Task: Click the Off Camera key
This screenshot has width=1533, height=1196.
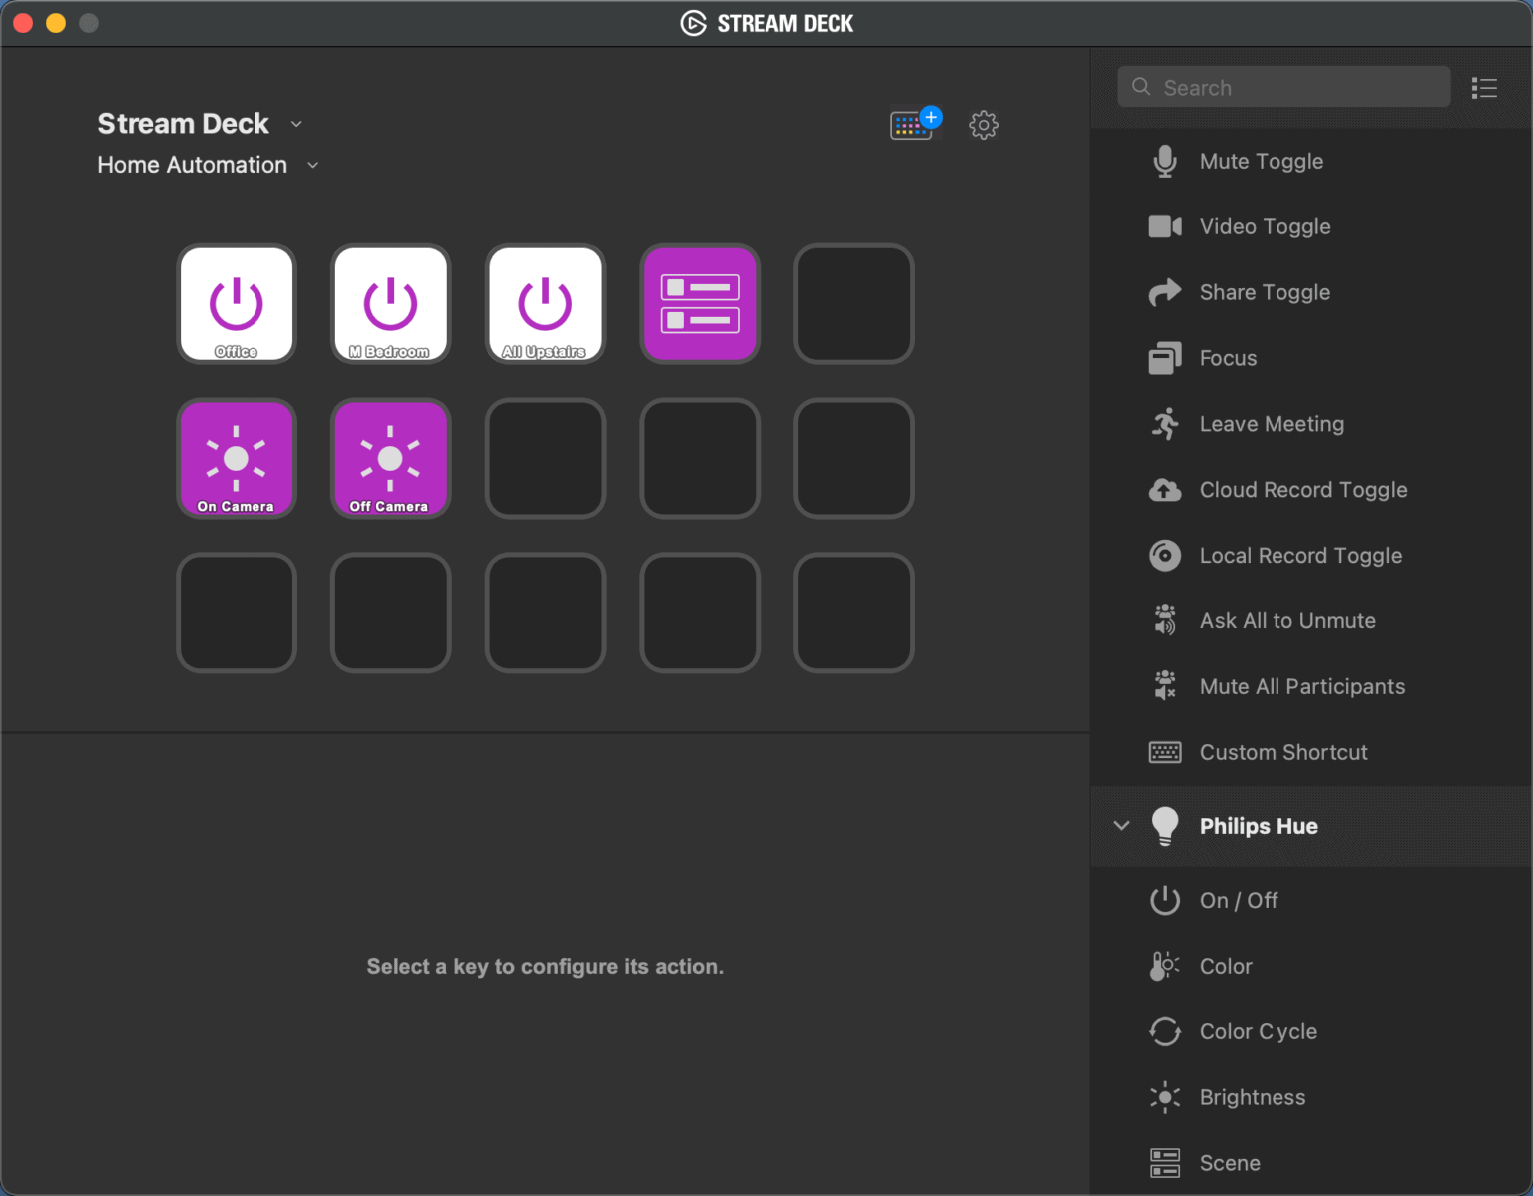Action: pyautogui.click(x=390, y=459)
